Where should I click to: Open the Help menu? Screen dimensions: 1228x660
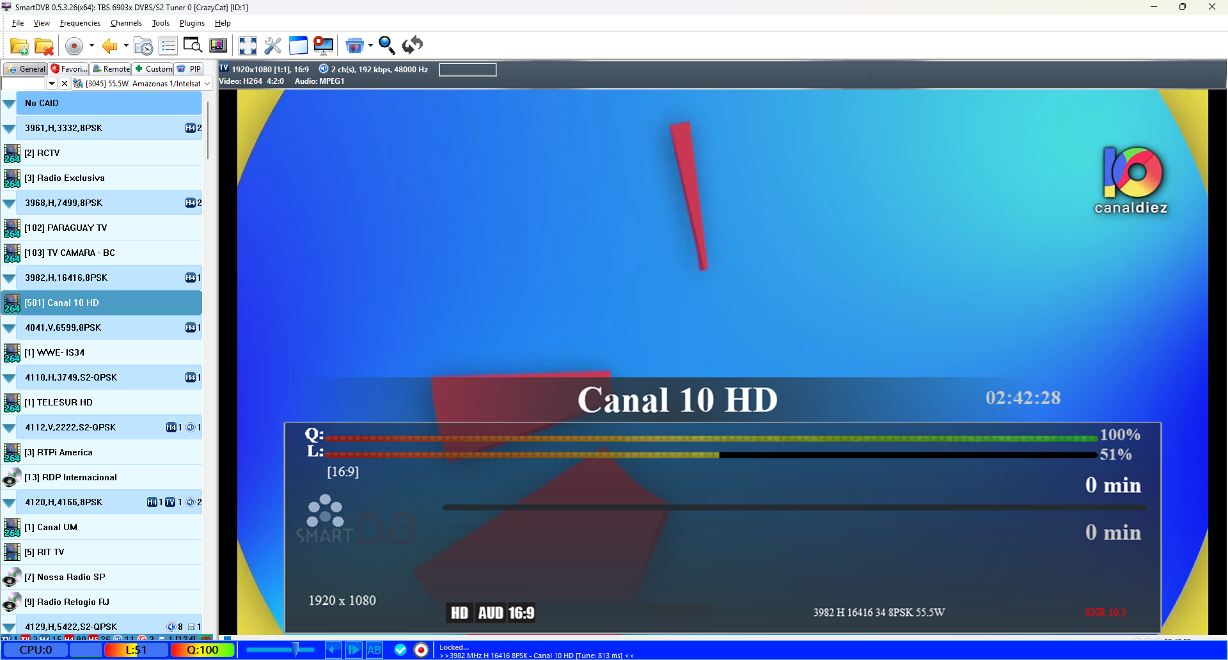tap(223, 23)
